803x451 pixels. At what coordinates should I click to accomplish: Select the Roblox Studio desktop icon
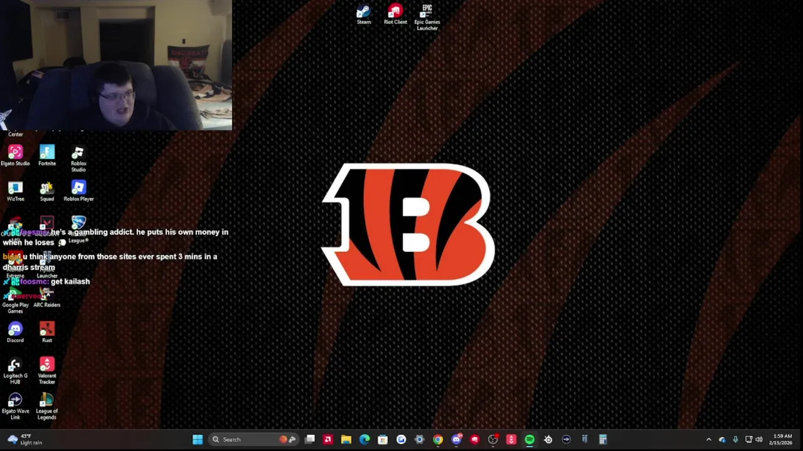click(x=78, y=159)
